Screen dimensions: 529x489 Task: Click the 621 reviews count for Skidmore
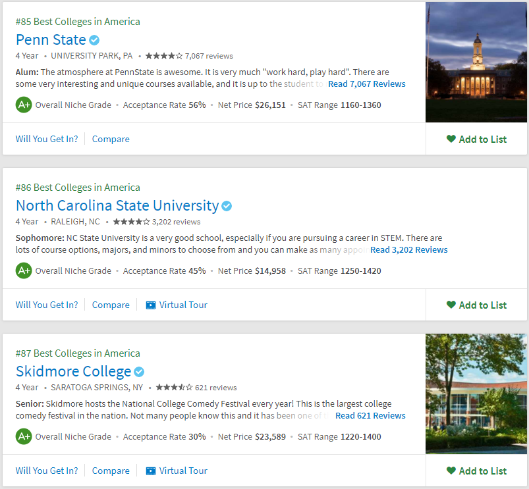216,388
